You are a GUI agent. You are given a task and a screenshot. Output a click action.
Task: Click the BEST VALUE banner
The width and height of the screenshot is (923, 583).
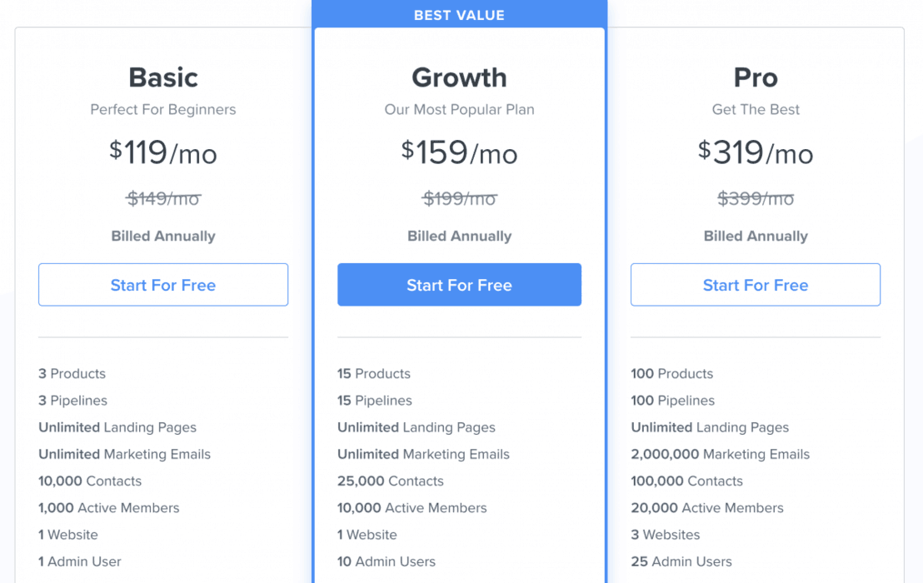click(459, 15)
